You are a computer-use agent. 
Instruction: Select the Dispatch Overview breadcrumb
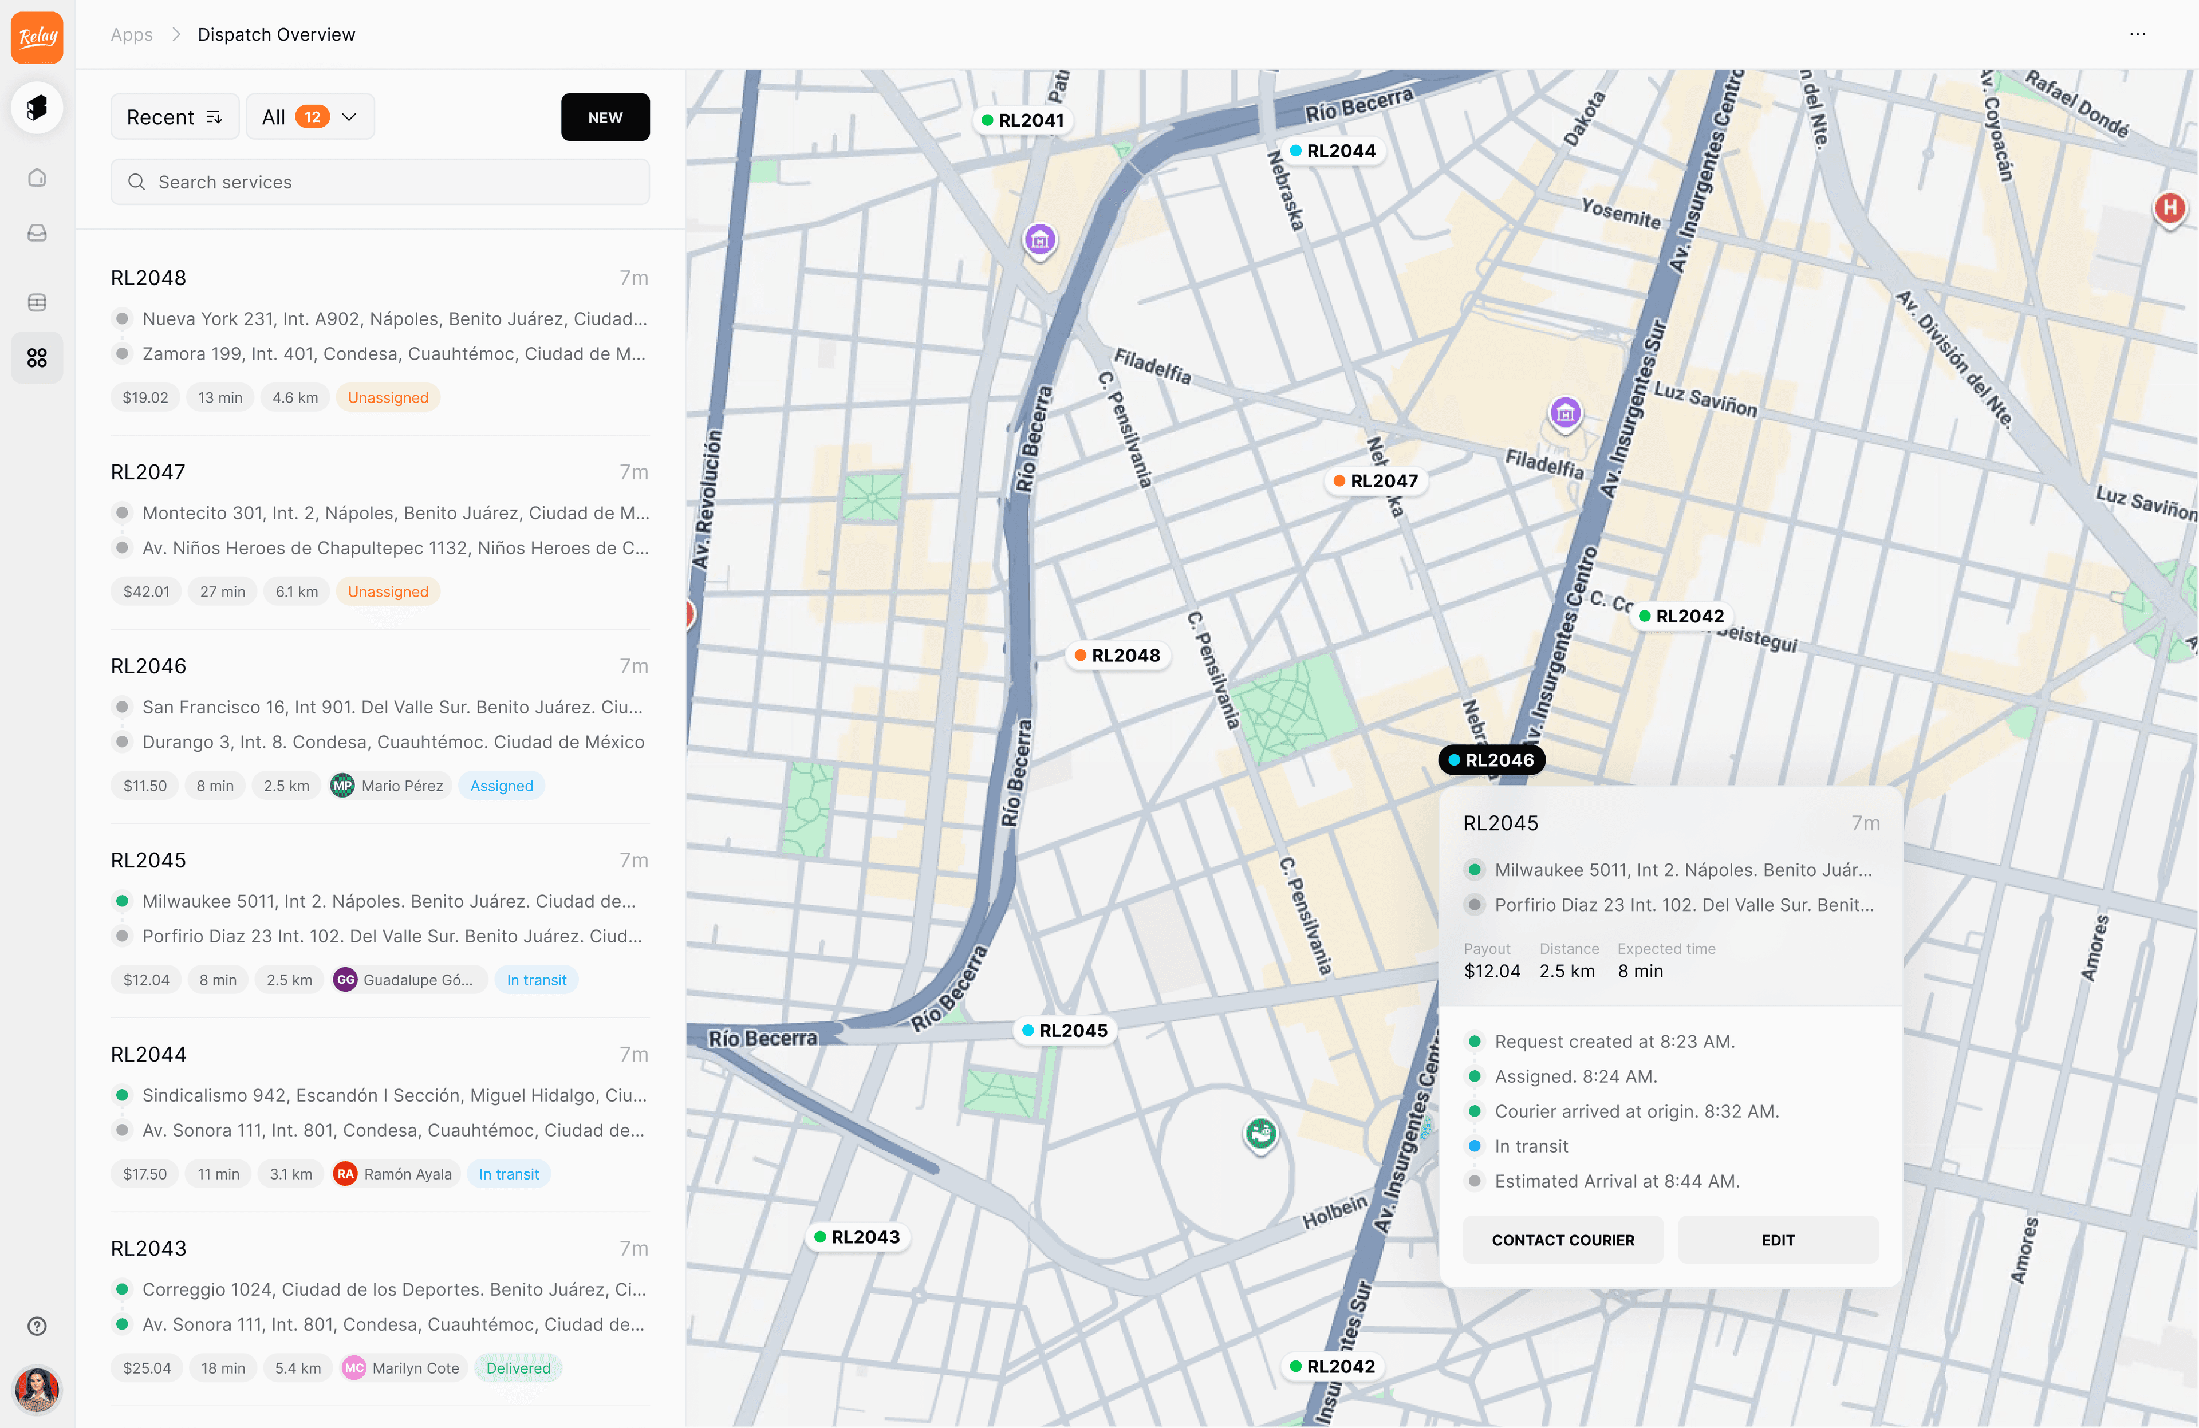point(276,34)
